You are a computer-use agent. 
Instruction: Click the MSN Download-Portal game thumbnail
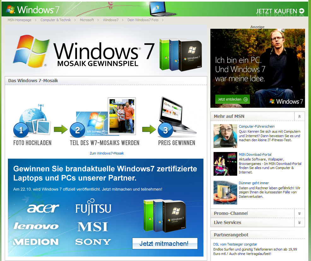[x=225, y=164]
